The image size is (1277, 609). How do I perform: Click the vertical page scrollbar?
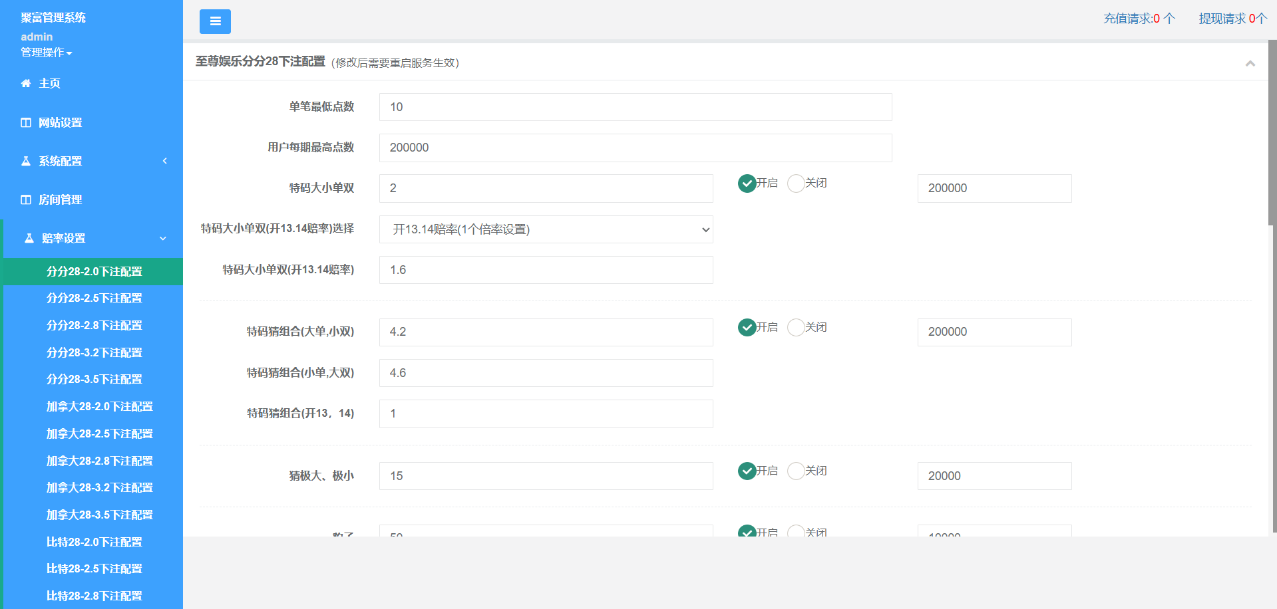point(1272,133)
